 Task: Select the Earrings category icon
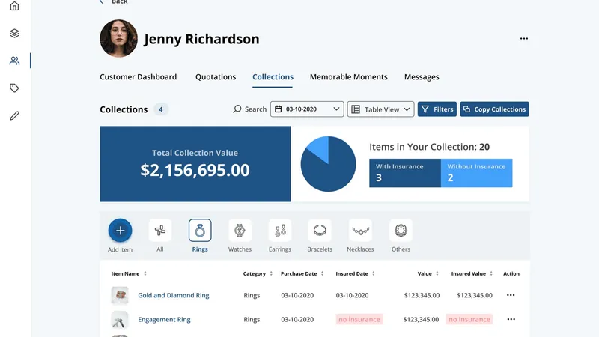[280, 231]
